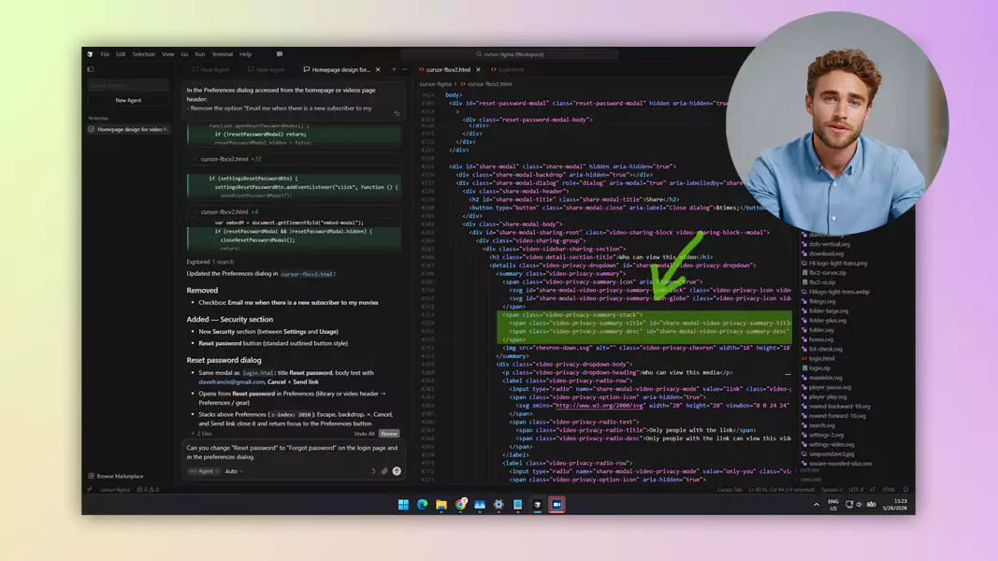Open dots-vertical.svg in file explorer
The height and width of the screenshot is (561, 998).
click(830, 244)
